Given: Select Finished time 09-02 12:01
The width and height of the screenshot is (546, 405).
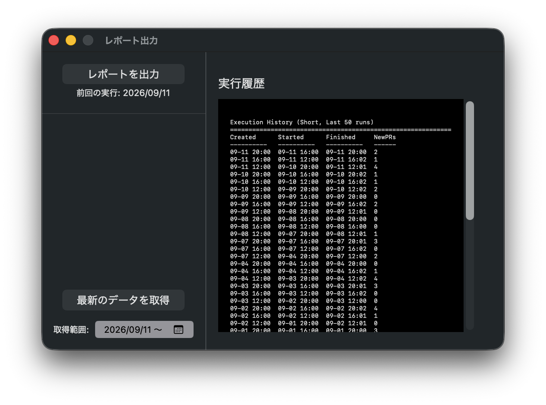Looking at the screenshot, I should (346, 323).
